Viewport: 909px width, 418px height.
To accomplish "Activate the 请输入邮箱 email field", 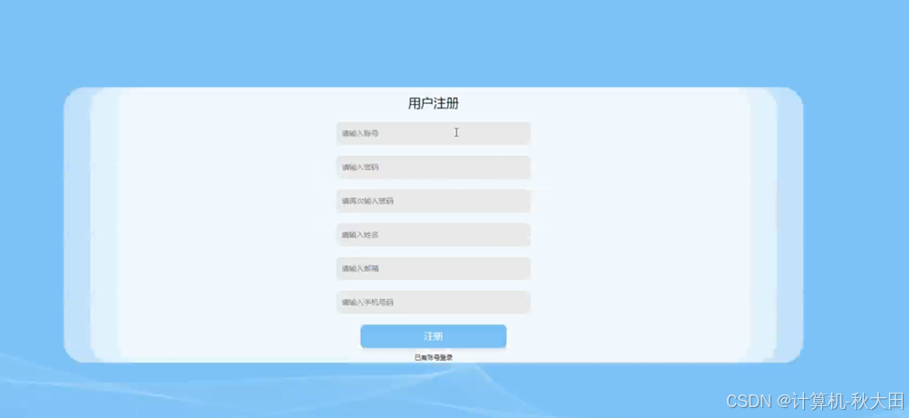I will pos(433,269).
